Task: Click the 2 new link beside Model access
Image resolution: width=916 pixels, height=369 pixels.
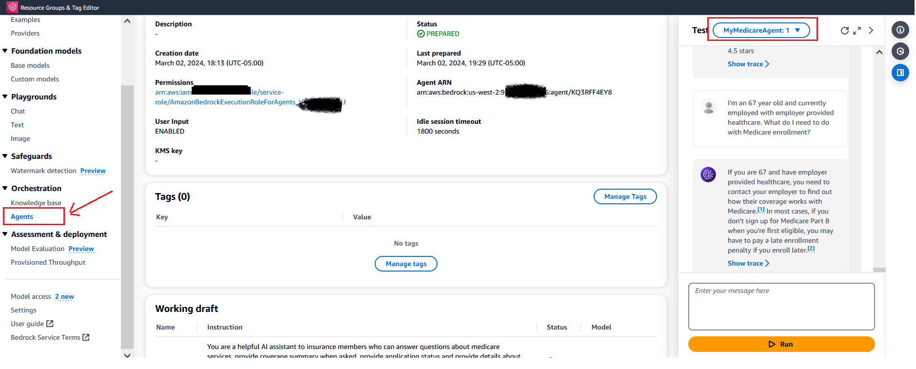Action: [x=64, y=296]
